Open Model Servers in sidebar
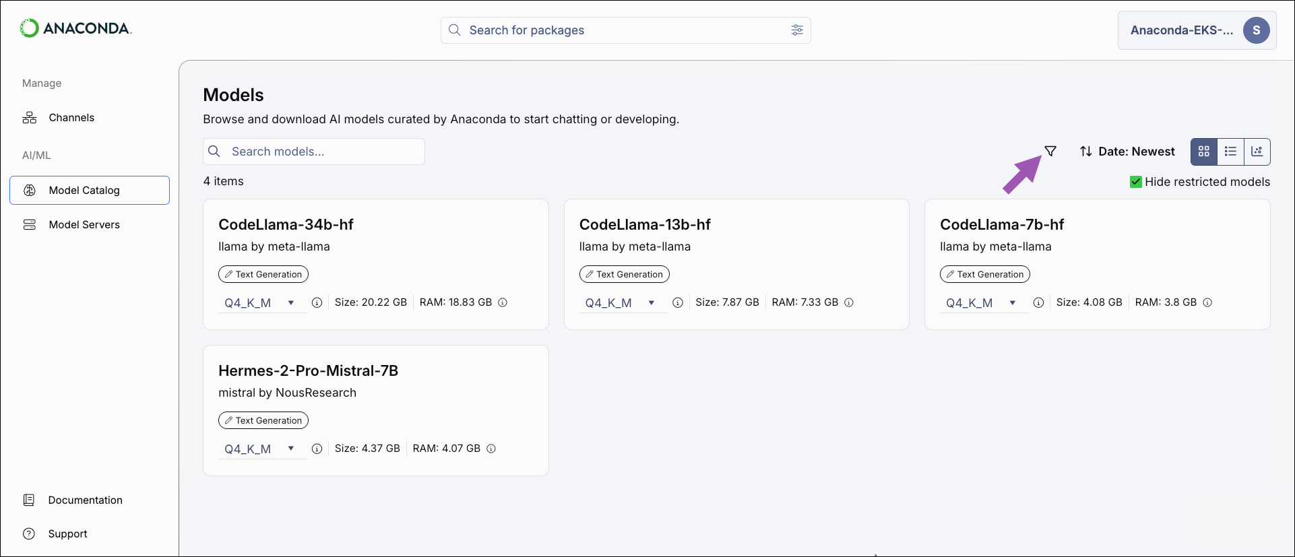Viewport: 1295px width, 557px height. [90, 225]
